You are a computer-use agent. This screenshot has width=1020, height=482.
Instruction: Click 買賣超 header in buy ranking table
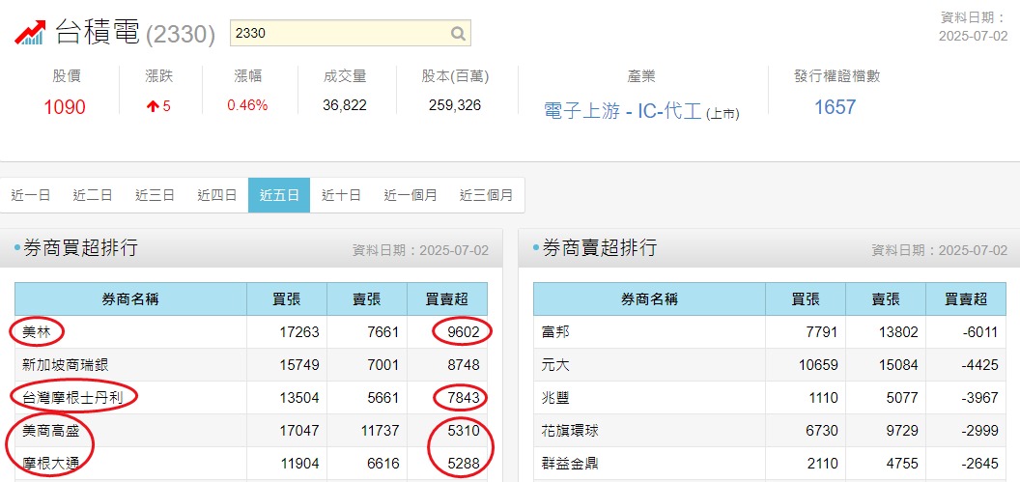[447, 299]
